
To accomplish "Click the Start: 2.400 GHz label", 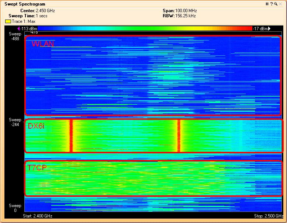I will coord(38,216).
